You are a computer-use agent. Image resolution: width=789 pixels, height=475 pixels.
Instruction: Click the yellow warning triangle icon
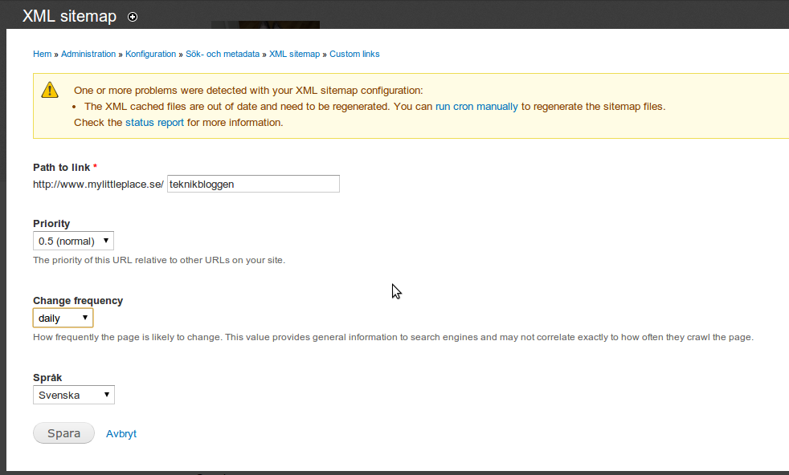(x=50, y=90)
